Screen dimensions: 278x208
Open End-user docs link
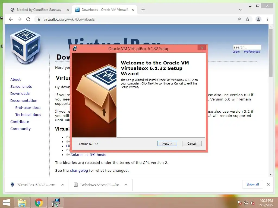[x=28, y=108]
